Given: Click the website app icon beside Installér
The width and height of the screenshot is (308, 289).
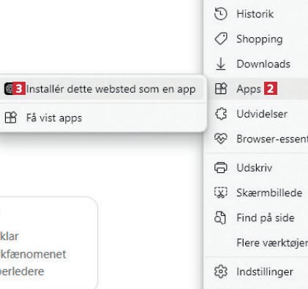Looking at the screenshot, I should pos(10,89).
